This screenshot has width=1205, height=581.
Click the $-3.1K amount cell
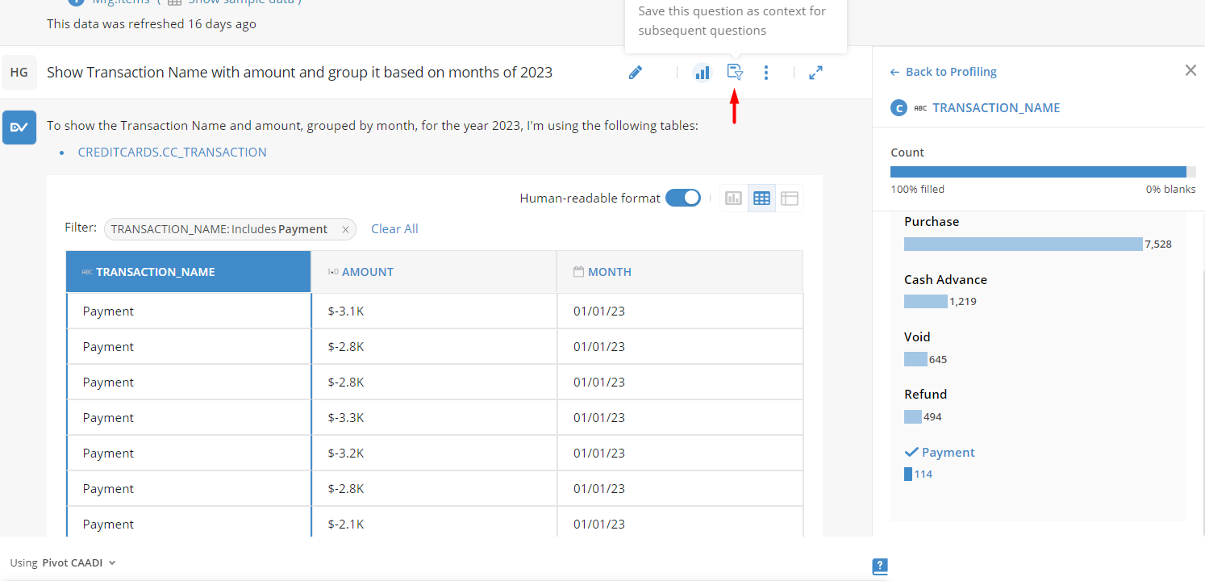434,311
